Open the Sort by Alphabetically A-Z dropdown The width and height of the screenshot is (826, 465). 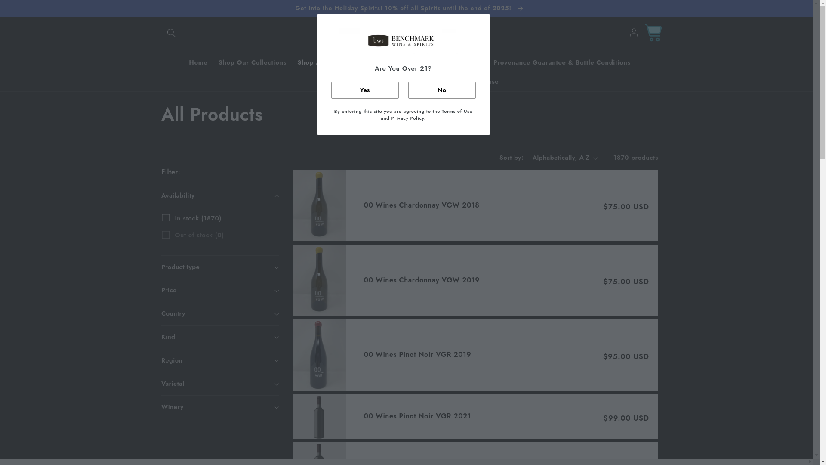565,158
